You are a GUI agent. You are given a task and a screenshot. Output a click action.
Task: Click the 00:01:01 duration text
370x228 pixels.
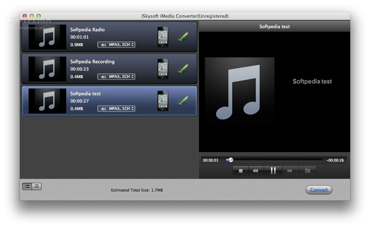coord(79,37)
